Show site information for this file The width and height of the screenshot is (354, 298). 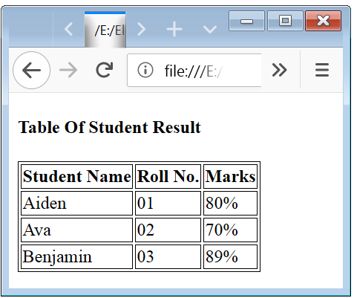coord(145,70)
